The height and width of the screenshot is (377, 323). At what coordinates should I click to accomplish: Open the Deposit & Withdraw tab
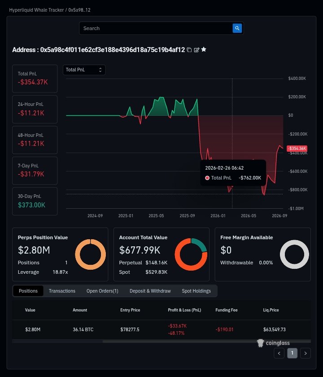click(x=150, y=291)
